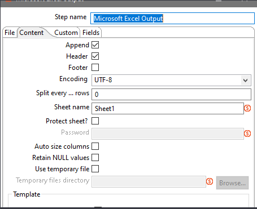Open the Custom tab
Viewport: 257px width, 209px height.
[x=66, y=33]
